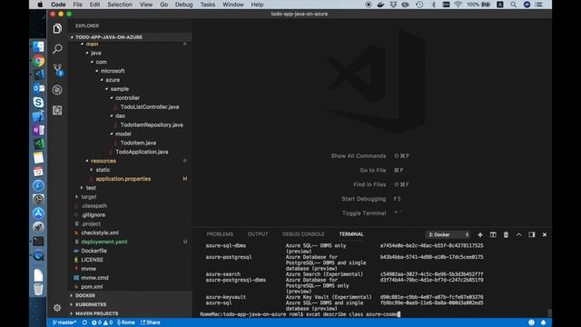Select terminal from '2: Docker' dropdown
Viewport: 581px width, 327px height.
[x=448, y=234]
